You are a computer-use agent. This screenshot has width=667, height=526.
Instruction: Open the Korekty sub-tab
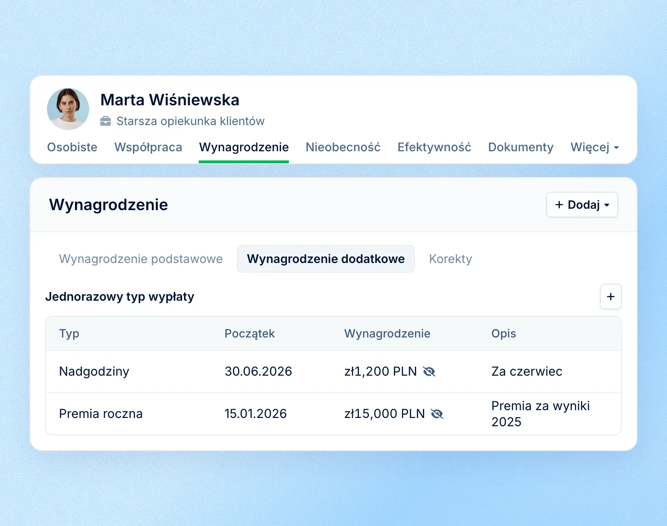point(450,259)
